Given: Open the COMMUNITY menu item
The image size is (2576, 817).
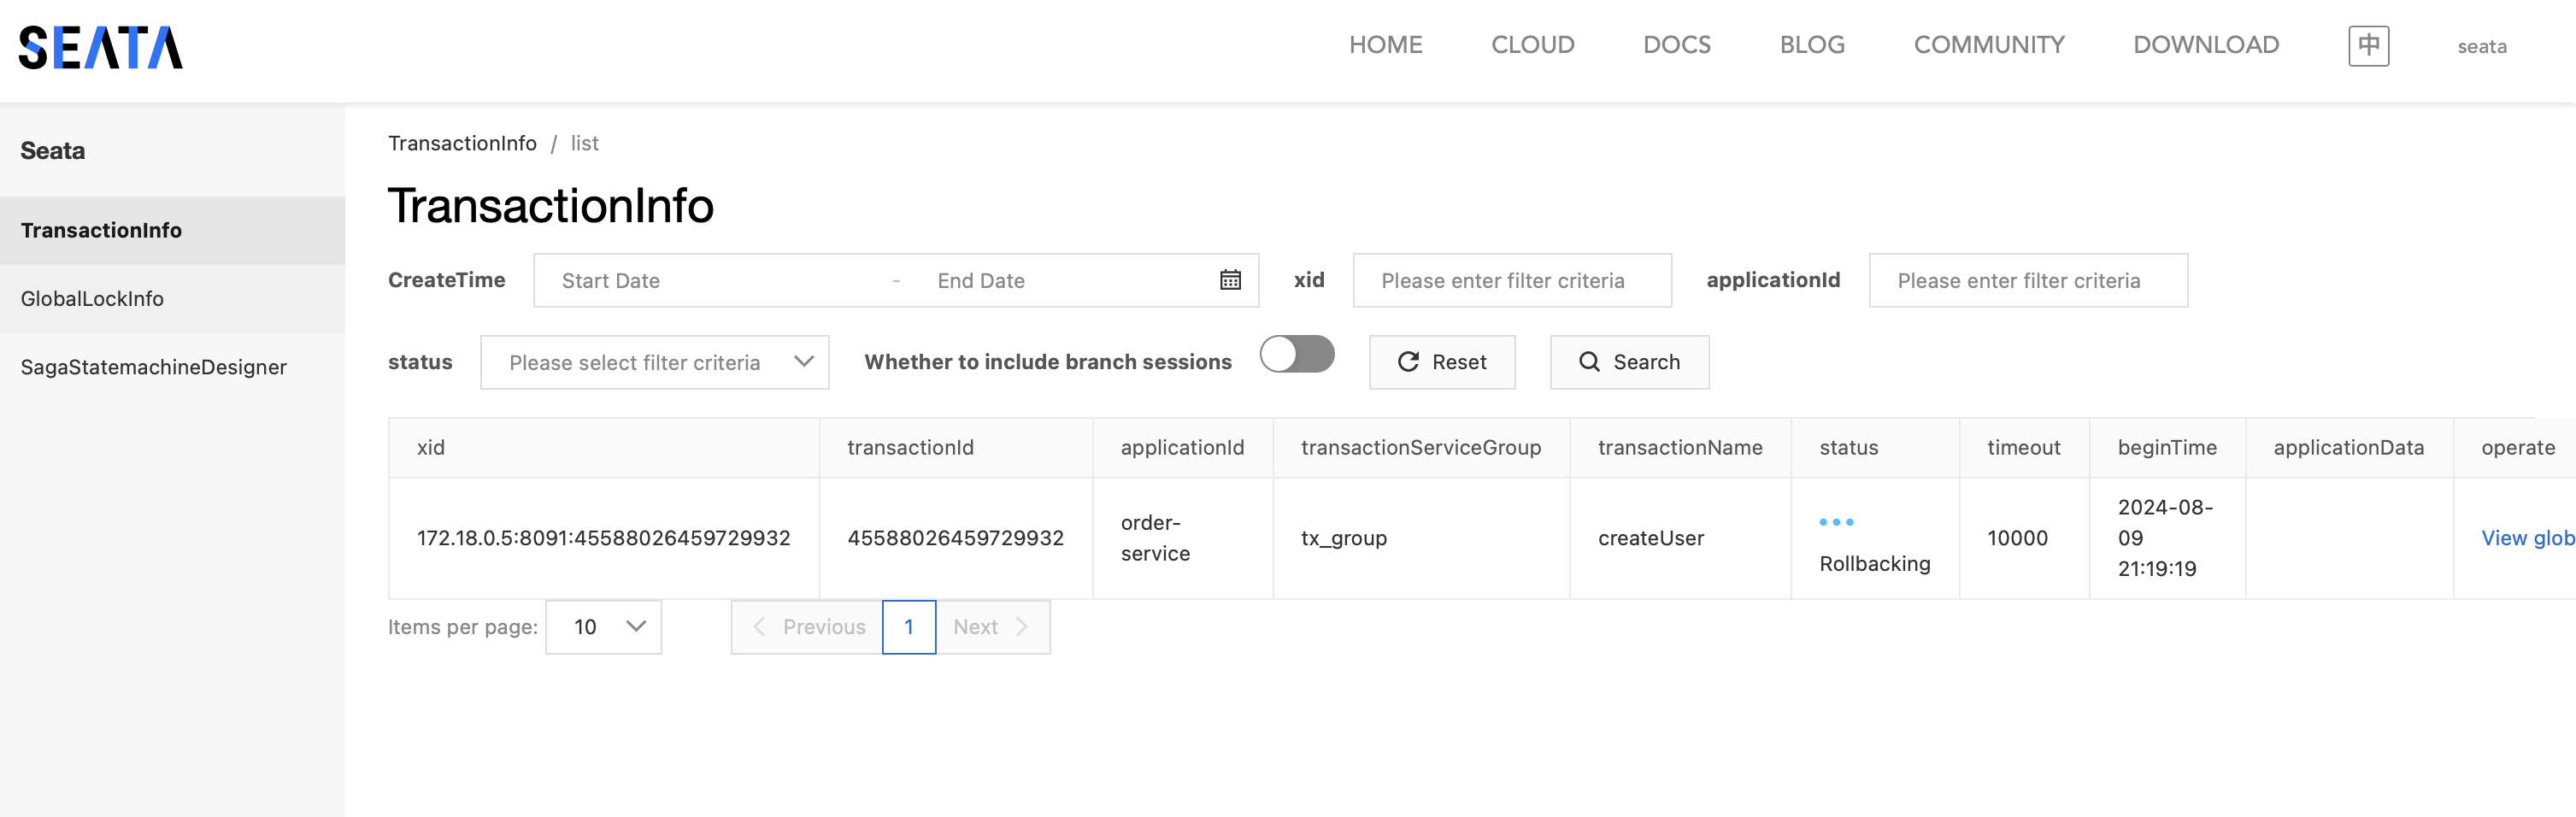Looking at the screenshot, I should [x=1989, y=45].
